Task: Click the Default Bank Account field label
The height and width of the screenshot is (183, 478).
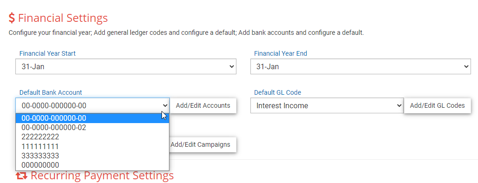Action: click(x=51, y=92)
